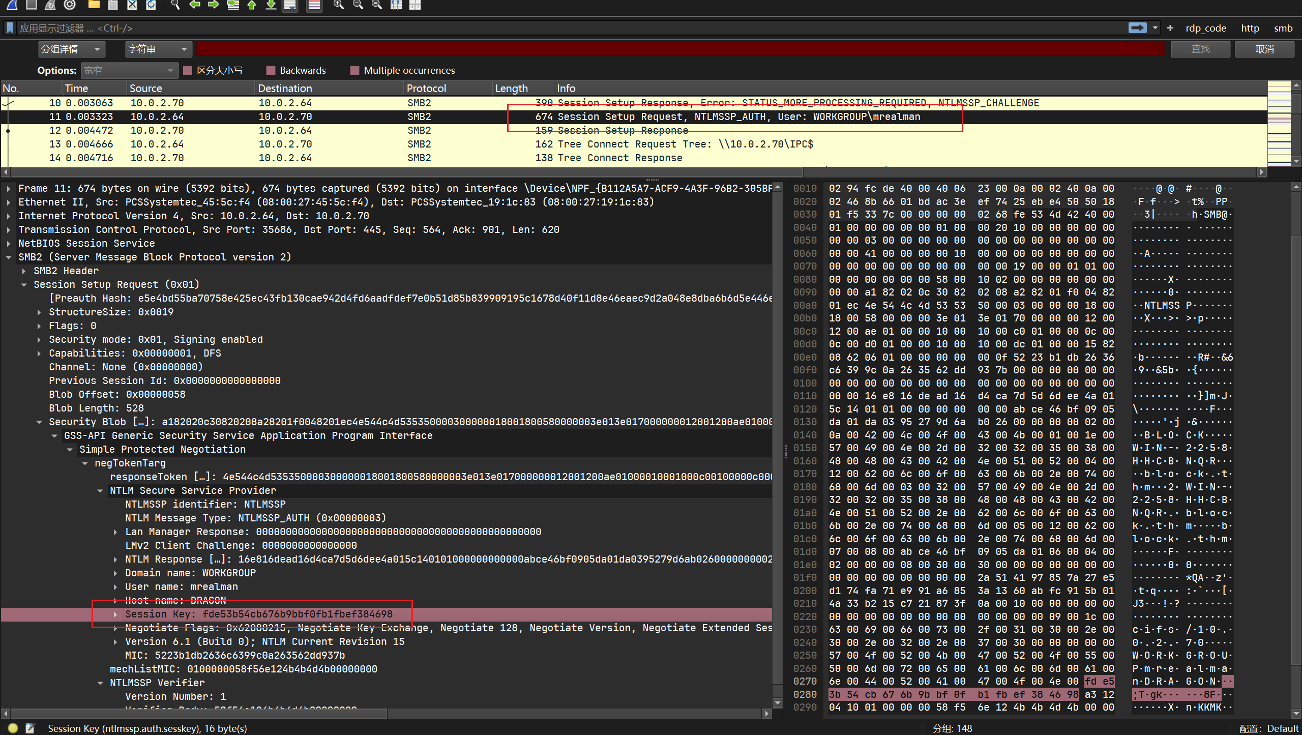Go back with green left arrow
1302x735 pixels.
click(x=194, y=5)
